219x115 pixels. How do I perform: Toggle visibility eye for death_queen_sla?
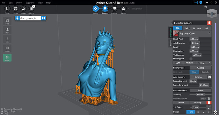pyautogui.click(x=43, y=18)
